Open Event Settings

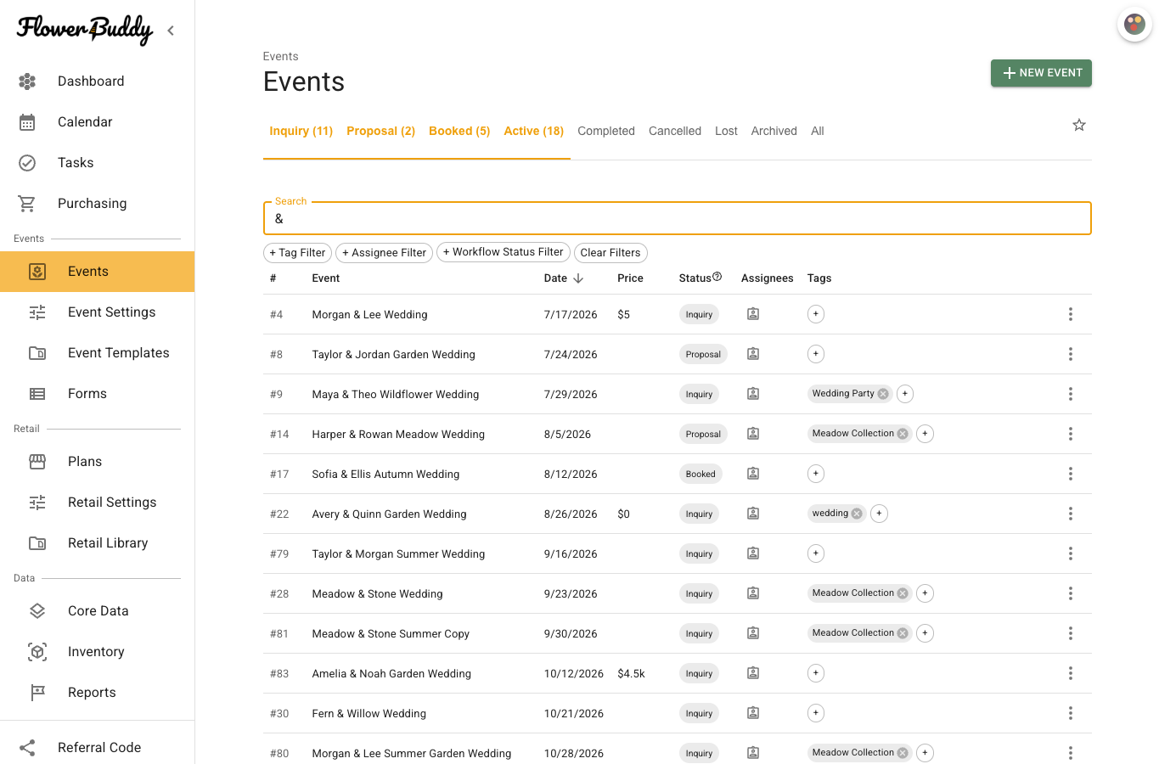[97, 312]
